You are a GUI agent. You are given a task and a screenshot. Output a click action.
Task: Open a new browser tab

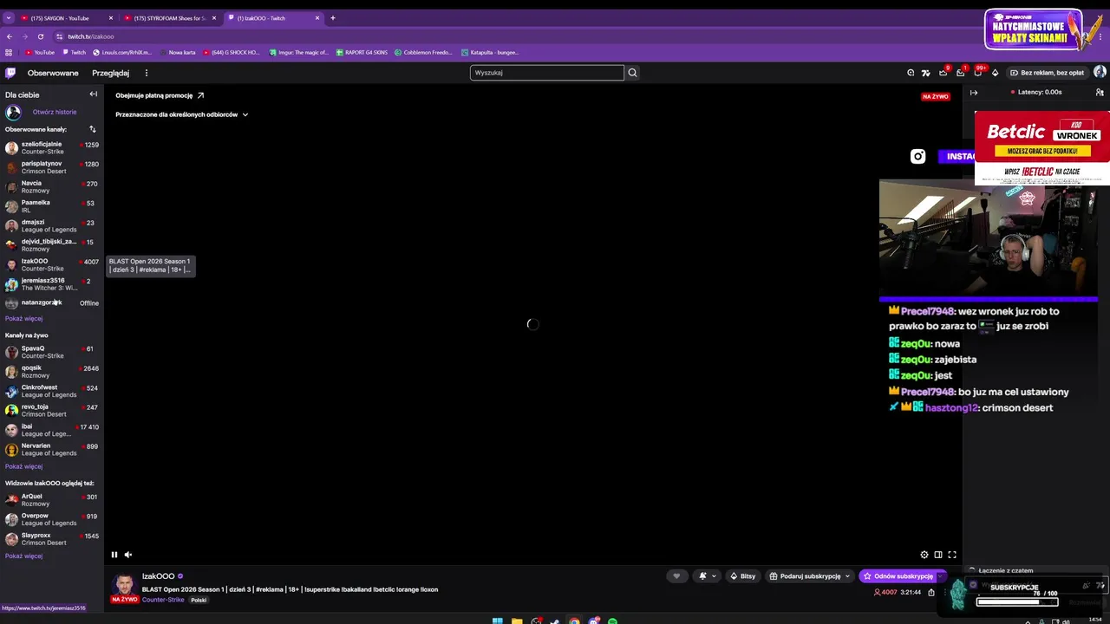pyautogui.click(x=333, y=17)
